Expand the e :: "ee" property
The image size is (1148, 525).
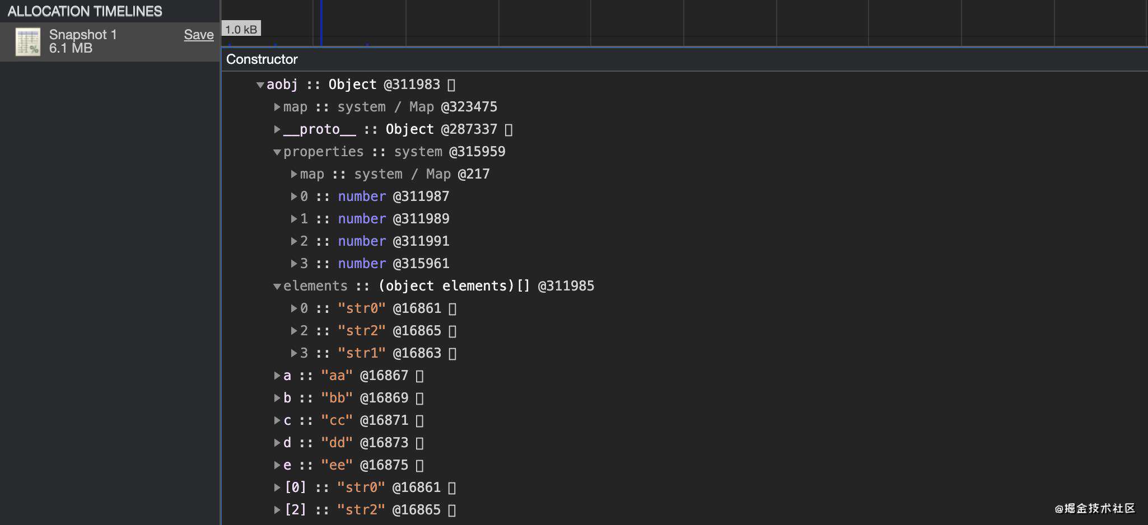277,465
